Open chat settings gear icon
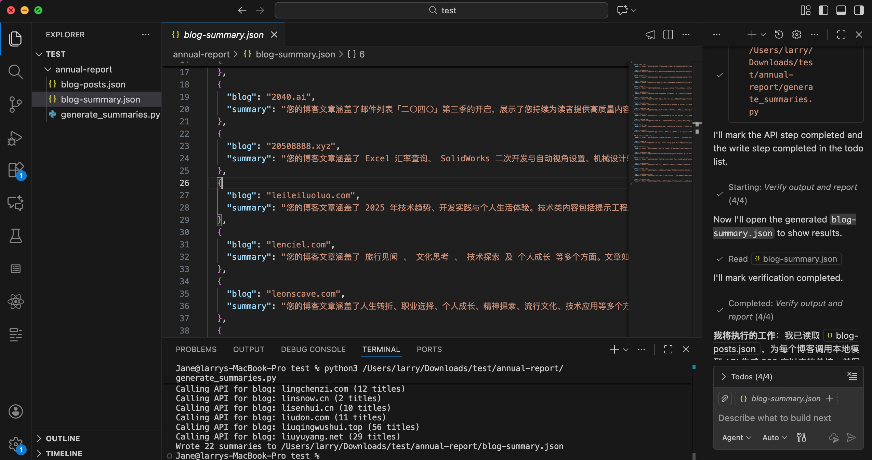The height and width of the screenshot is (460, 872). [796, 35]
